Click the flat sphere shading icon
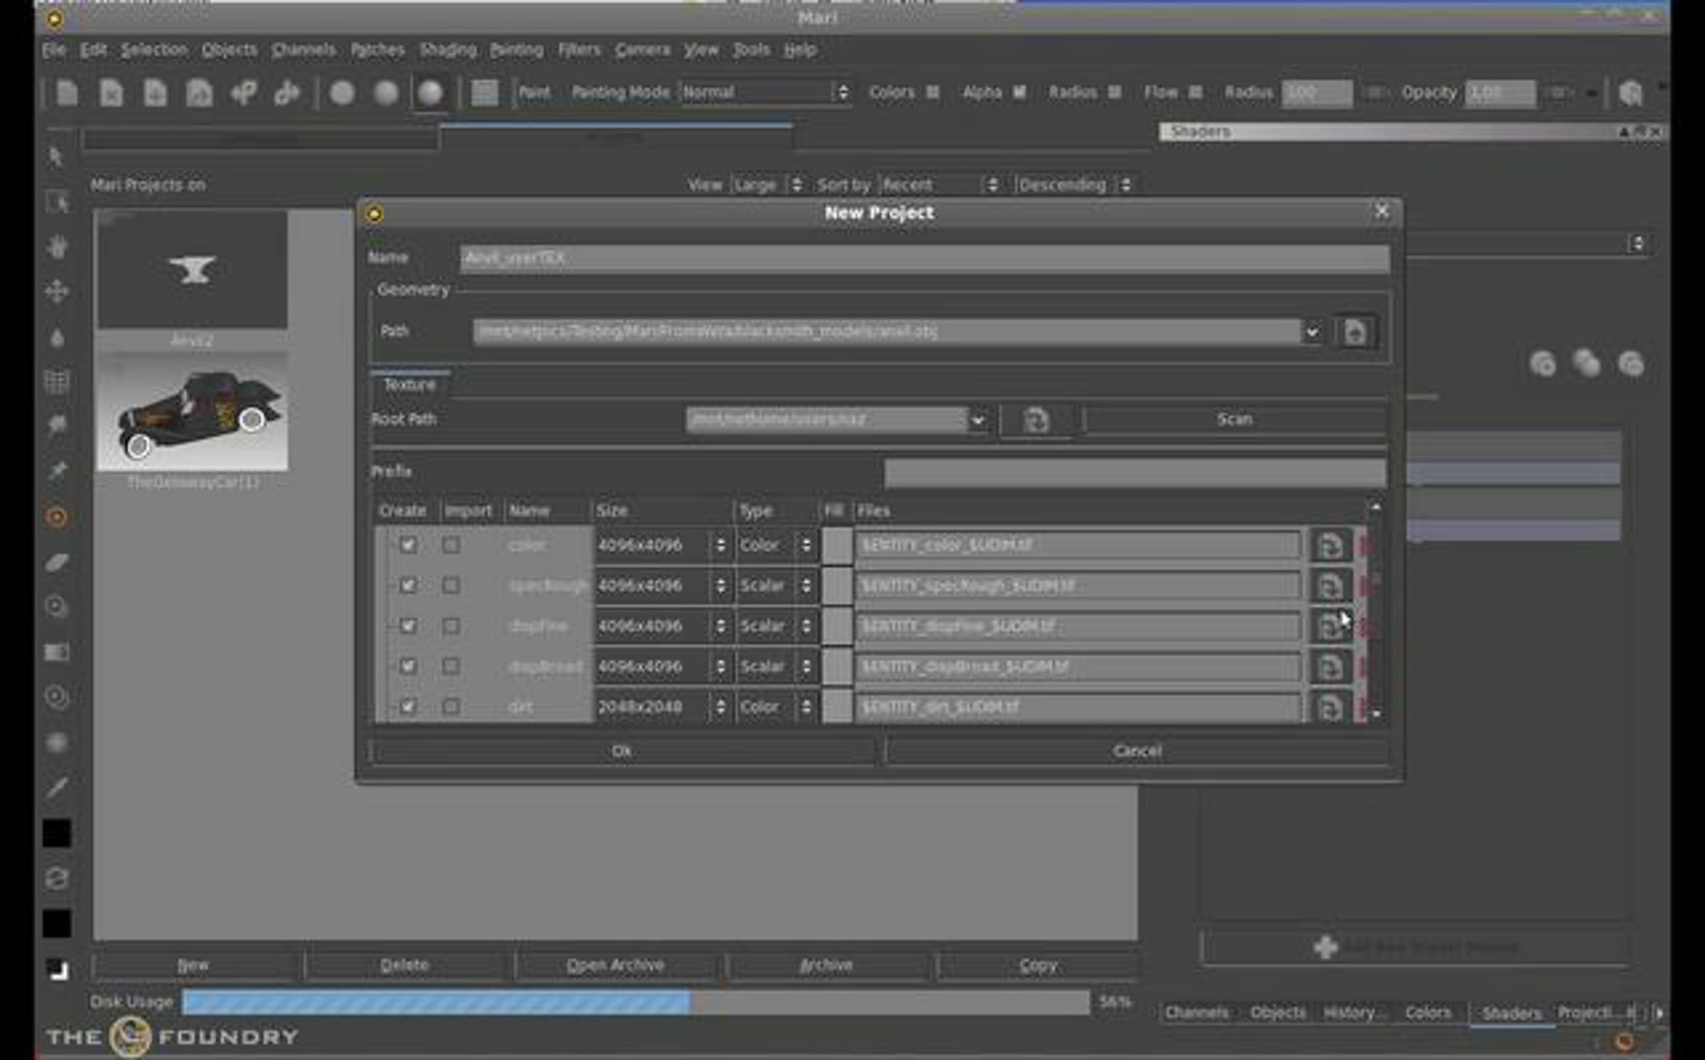1705x1060 pixels. pyautogui.click(x=342, y=93)
